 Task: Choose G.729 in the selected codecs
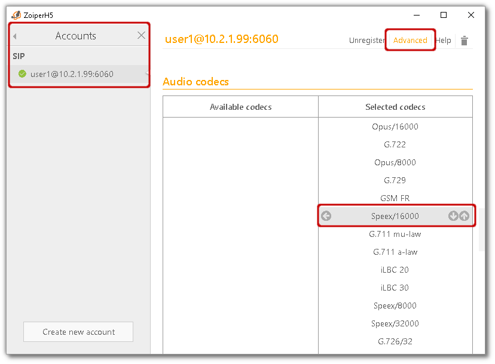click(x=395, y=180)
